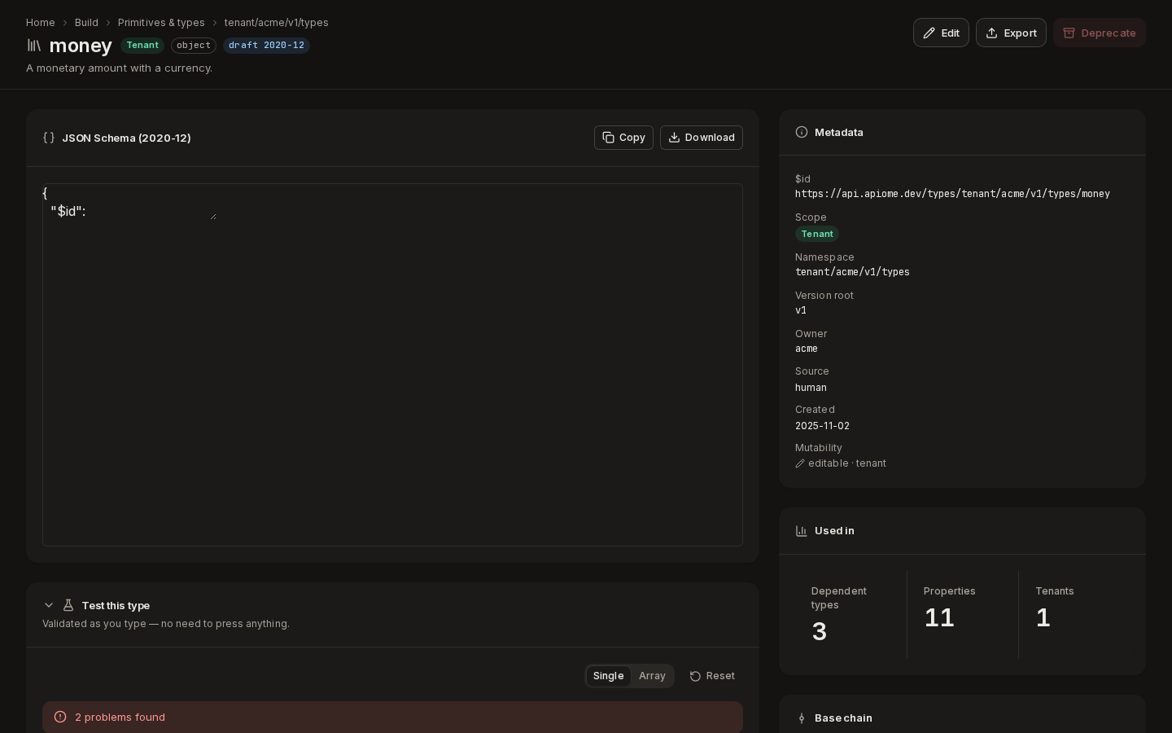Click the flask icon beside Test this type
The width and height of the screenshot is (1172, 733).
(x=68, y=605)
